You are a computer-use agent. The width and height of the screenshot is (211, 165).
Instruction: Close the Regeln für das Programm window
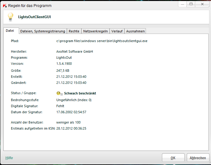202,4
